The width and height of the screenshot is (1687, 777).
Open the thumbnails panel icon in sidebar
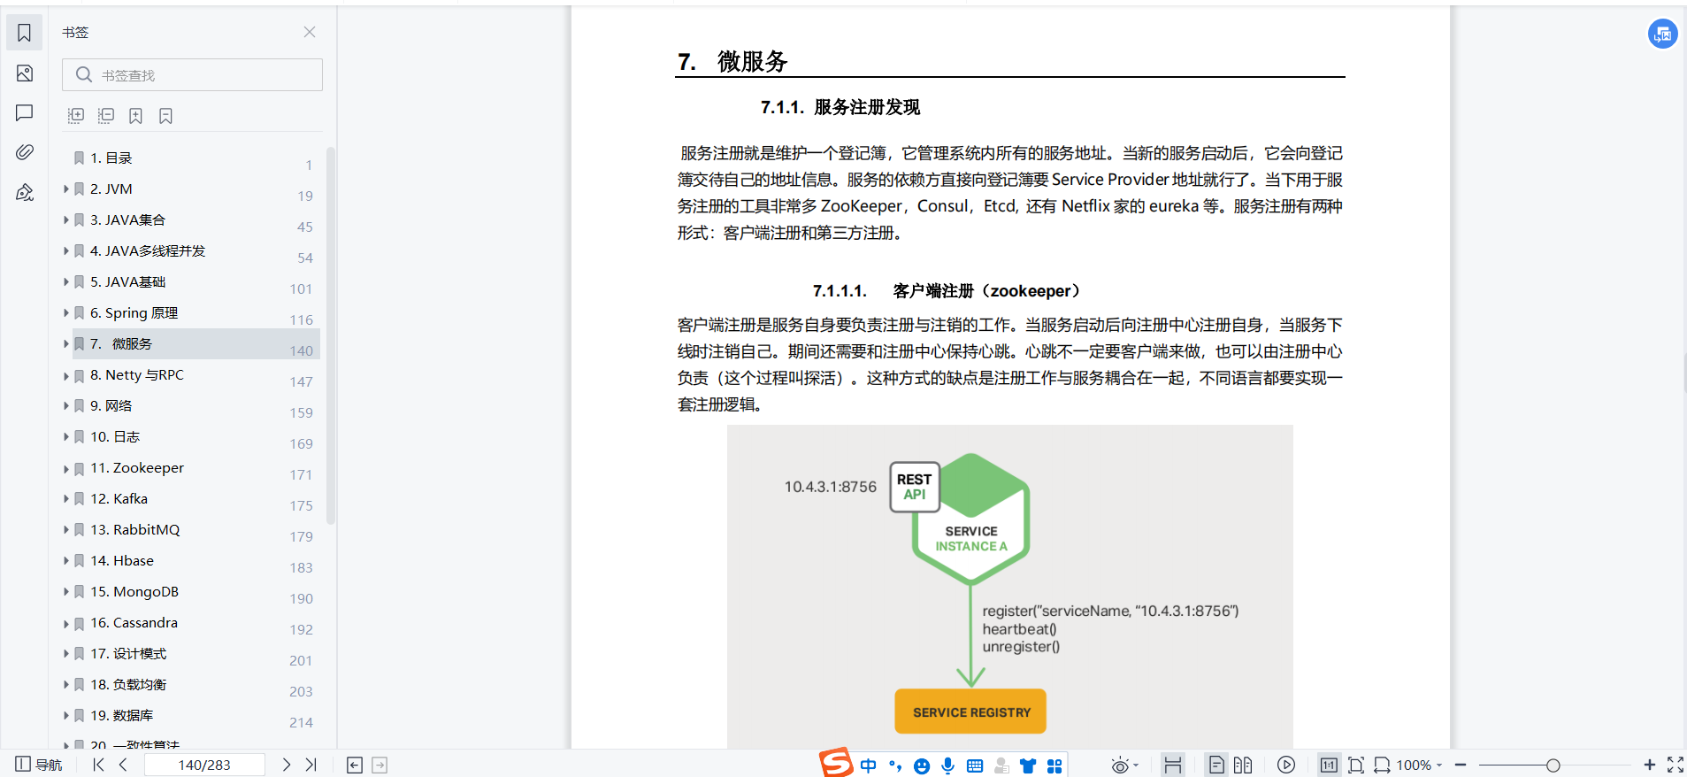25,73
